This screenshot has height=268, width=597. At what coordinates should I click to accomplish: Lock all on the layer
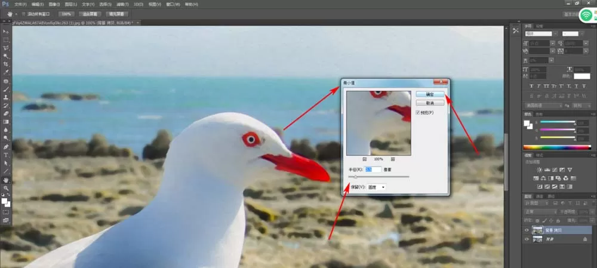[559, 221]
